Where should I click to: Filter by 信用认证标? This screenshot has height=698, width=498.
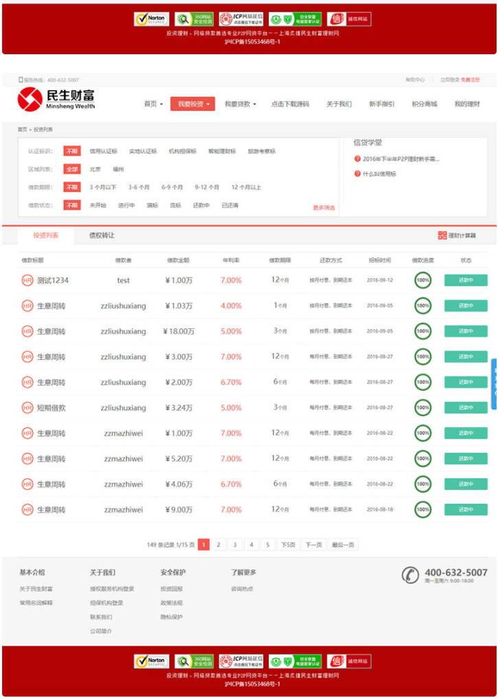pos(103,151)
